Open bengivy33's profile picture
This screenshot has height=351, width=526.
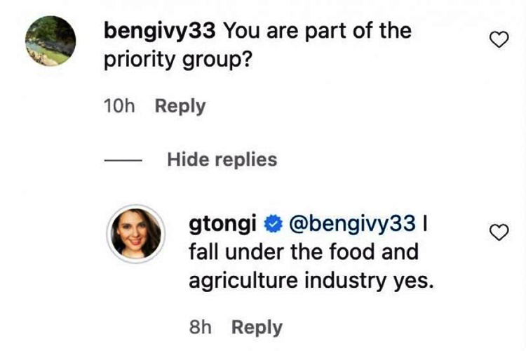pos(50,41)
